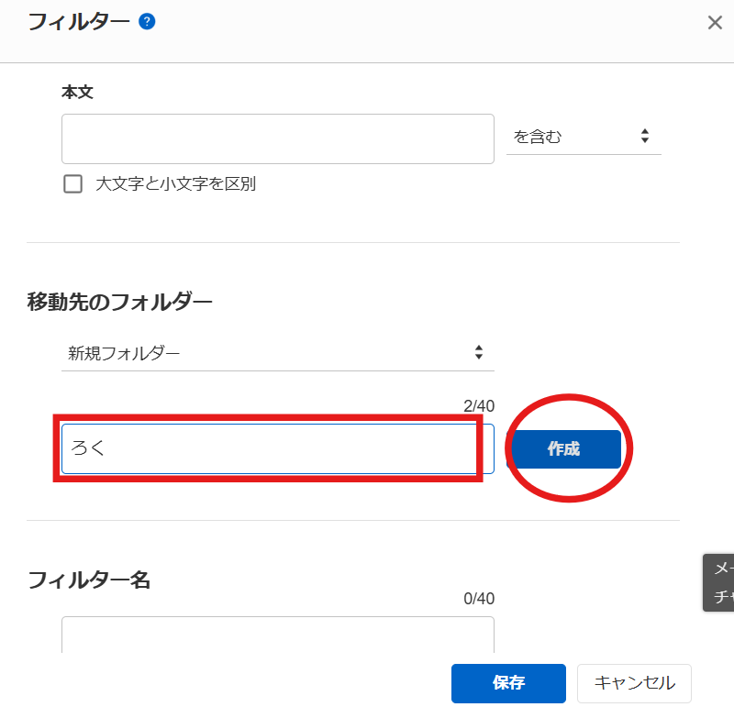This screenshot has width=734, height=718.
Task: Click the 大文字と小文字を区別 label text
Action: (x=175, y=184)
